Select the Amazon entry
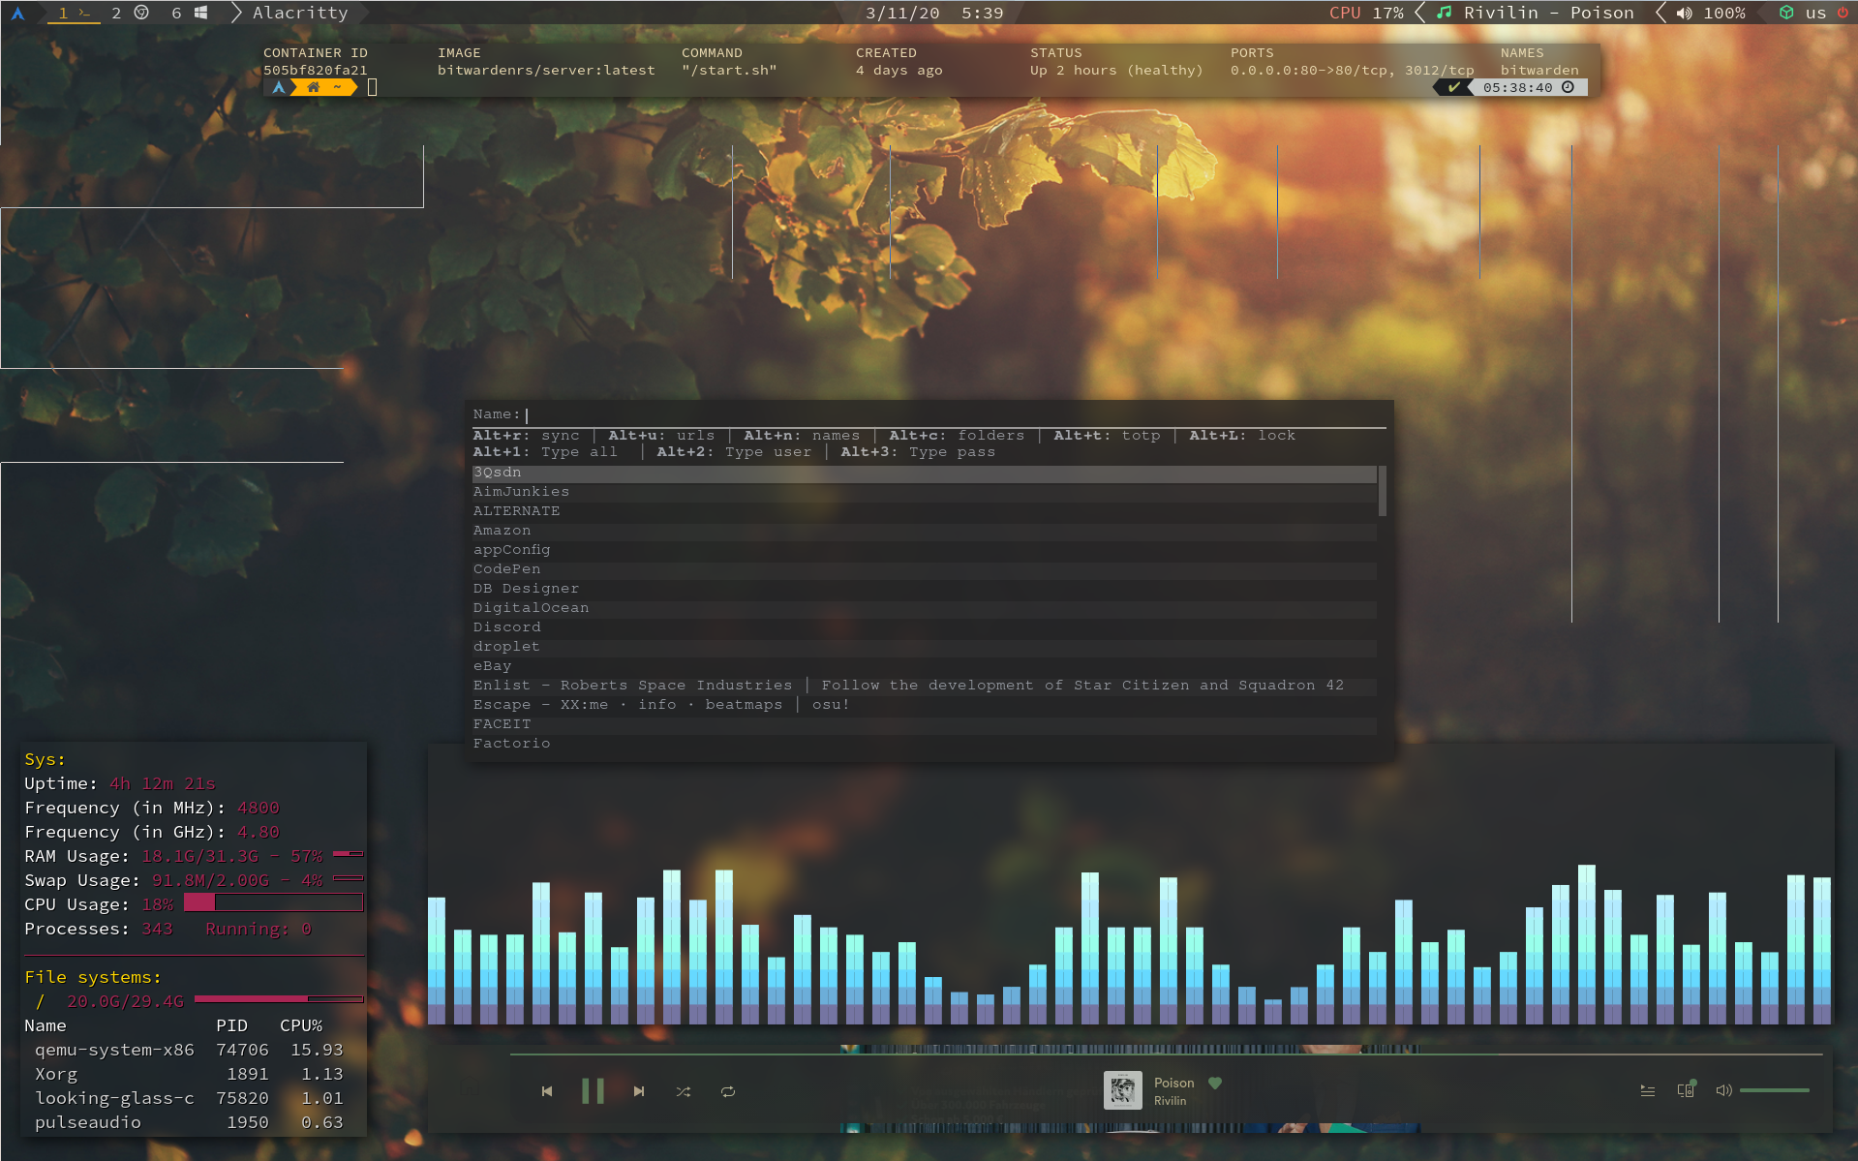The width and height of the screenshot is (1858, 1161). [x=925, y=531]
